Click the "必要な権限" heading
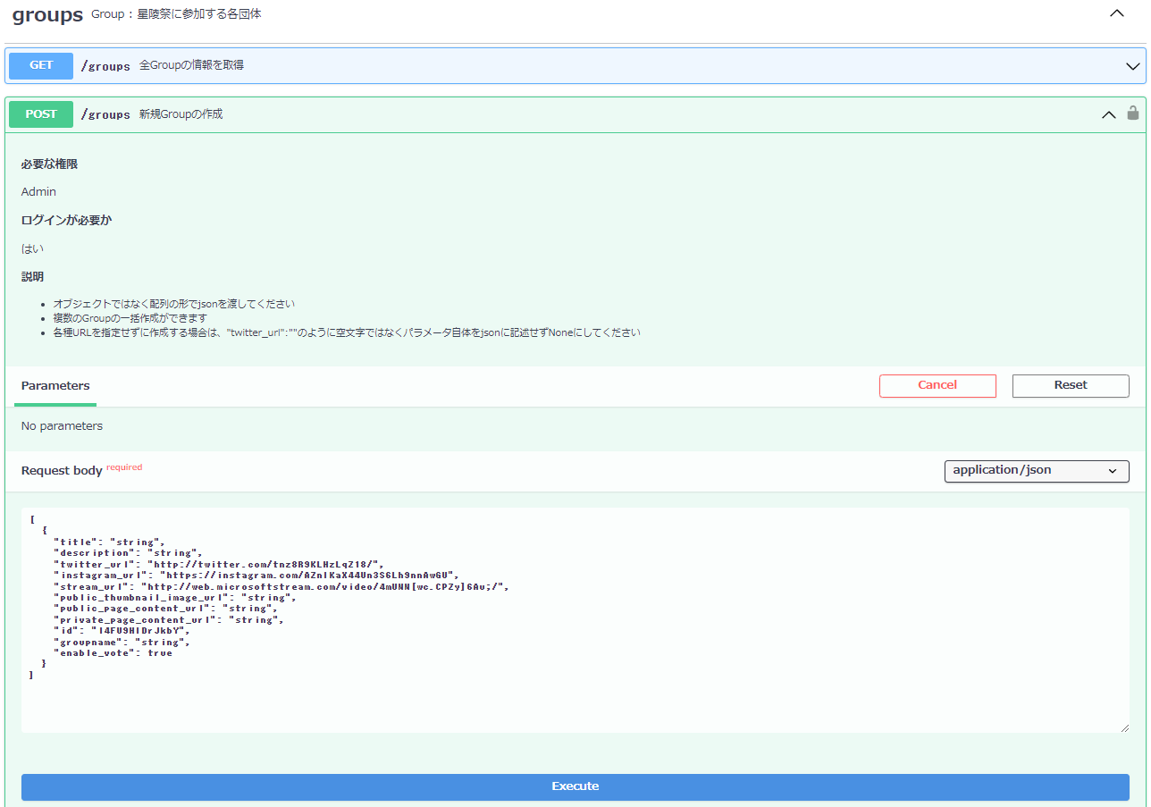Screen dimensions: 1151x807 click(49, 164)
